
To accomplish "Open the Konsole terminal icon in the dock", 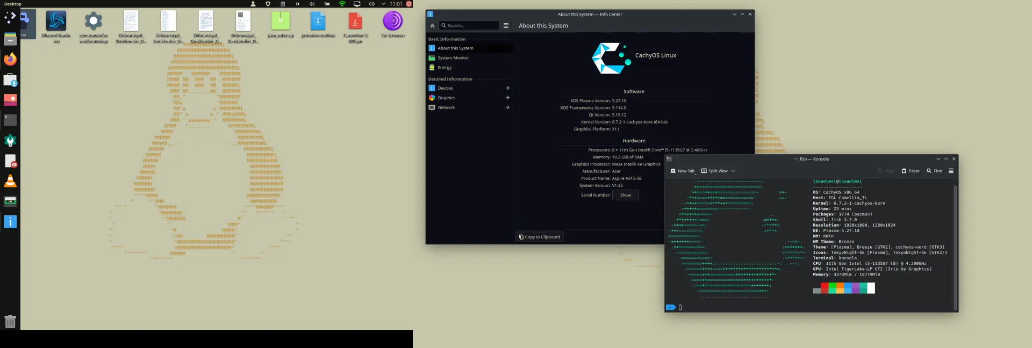I will coord(10,120).
